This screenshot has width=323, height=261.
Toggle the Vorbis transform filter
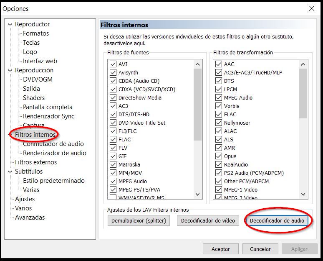click(219, 106)
